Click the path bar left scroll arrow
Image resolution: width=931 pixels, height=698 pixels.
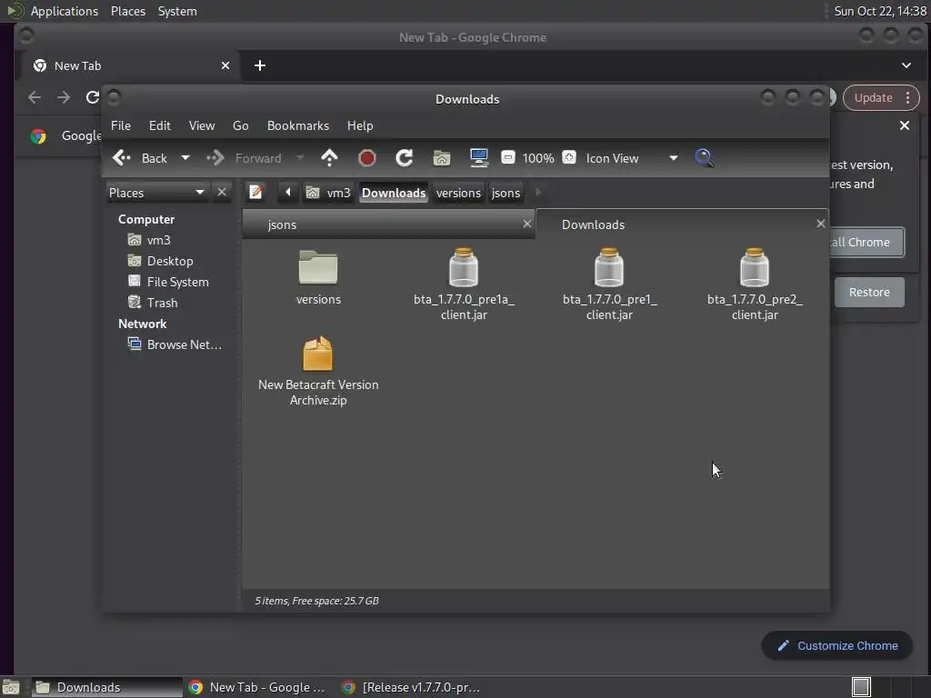pyautogui.click(x=288, y=193)
